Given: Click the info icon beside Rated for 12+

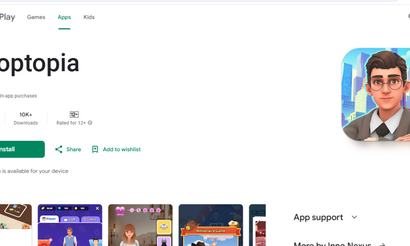Looking at the screenshot, I should point(90,123).
